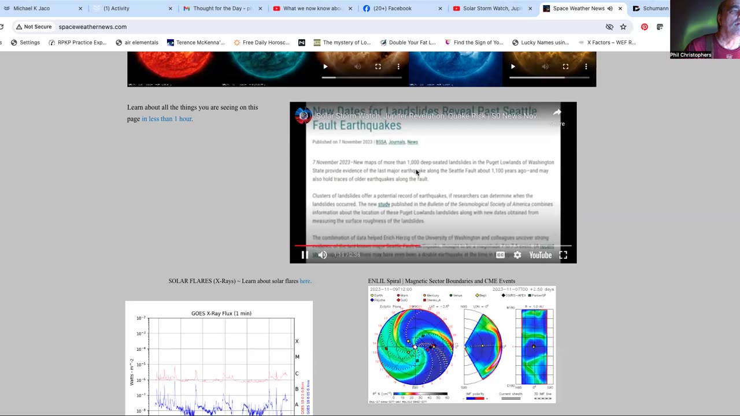Viewport: 740px width, 416px height.
Task: Toggle mute on the gold sun video
Action: point(545,66)
